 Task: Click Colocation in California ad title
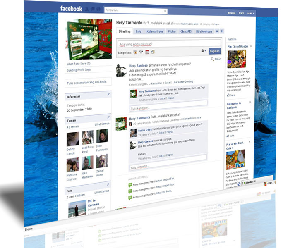click(234, 105)
